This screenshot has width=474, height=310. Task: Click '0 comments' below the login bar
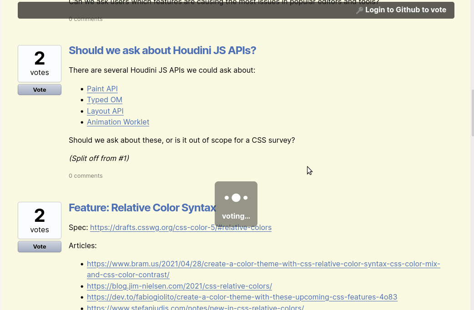coord(86,20)
